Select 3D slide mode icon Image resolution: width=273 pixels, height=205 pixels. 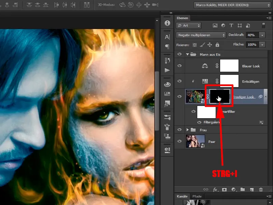[x=147, y=5]
